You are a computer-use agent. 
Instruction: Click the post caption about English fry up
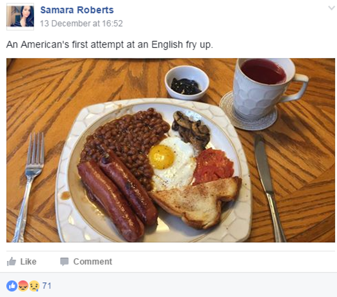[110, 45]
